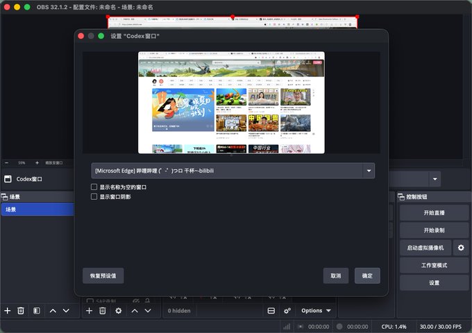
Task: Enable 显示窗口阴影 checkbox
Action: coord(94,197)
